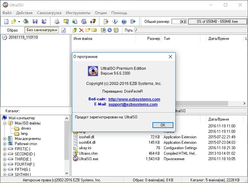Viewport: 248px width, 183px height.
Task: Click the blue gear Properties icon
Action: pyautogui.click(x=109, y=30)
